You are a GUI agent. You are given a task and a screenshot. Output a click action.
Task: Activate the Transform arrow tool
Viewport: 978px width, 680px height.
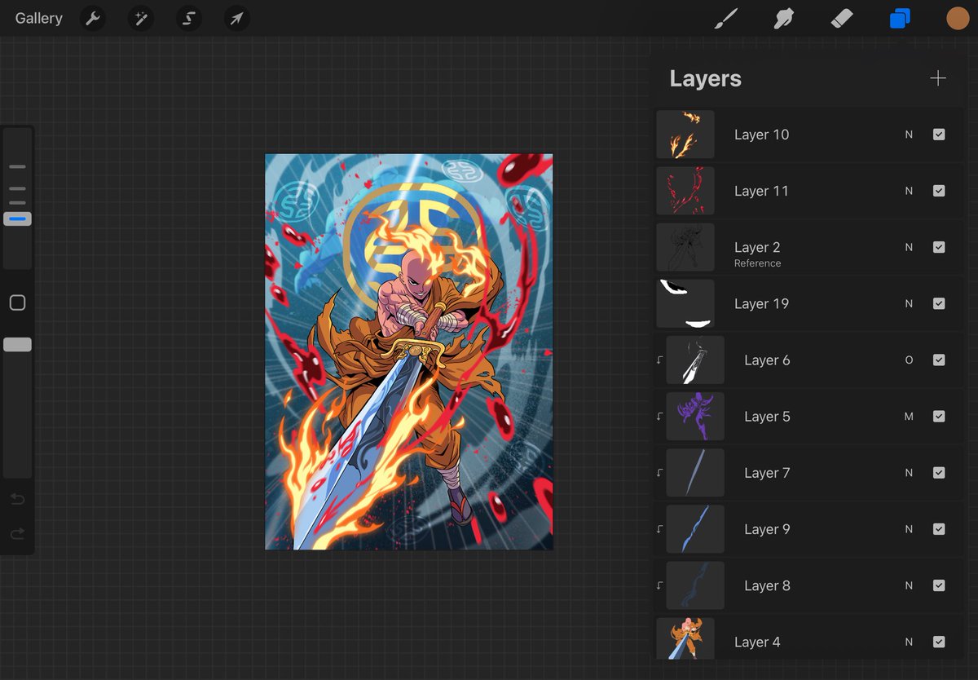(236, 18)
